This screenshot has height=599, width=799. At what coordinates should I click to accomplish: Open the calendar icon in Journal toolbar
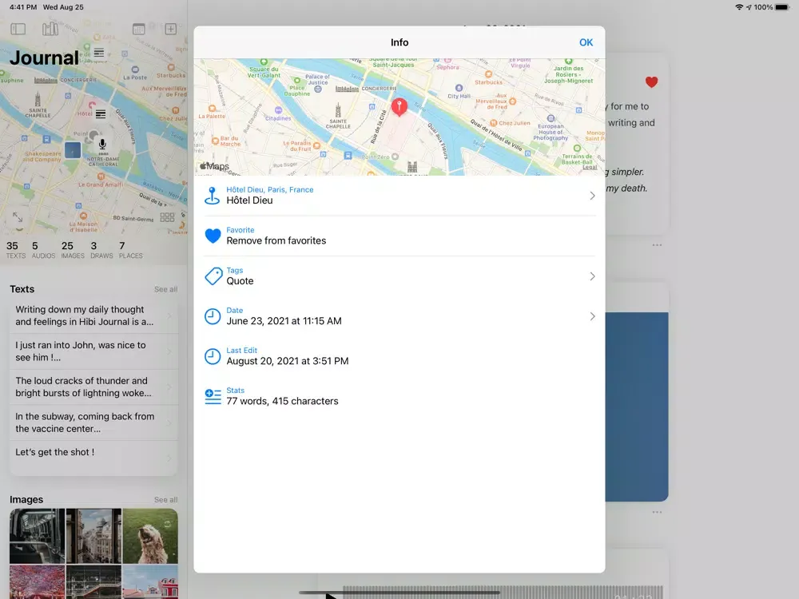point(138,29)
